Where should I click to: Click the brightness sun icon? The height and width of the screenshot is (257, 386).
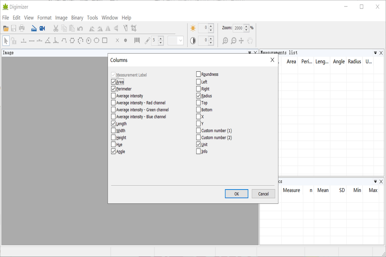coord(193,28)
